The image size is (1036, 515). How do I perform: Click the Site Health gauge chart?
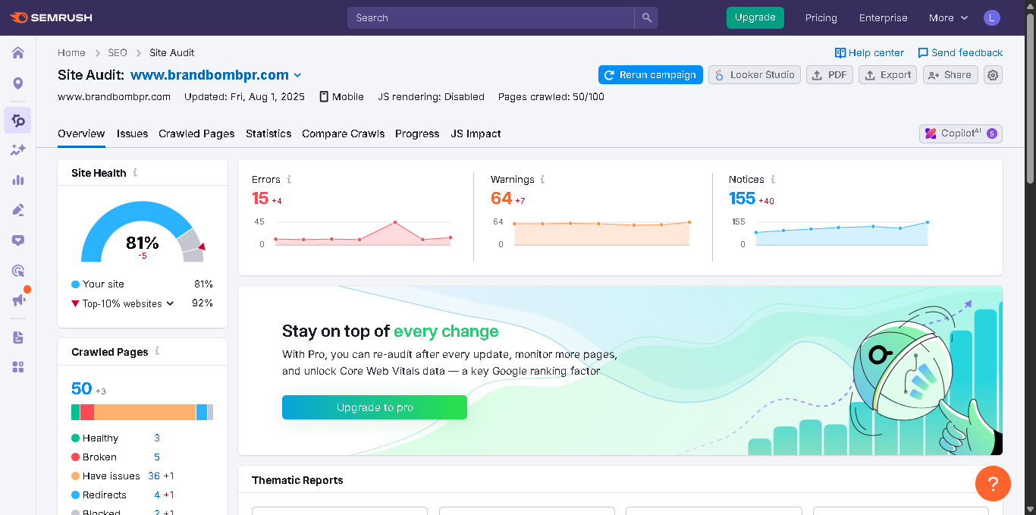[143, 231]
